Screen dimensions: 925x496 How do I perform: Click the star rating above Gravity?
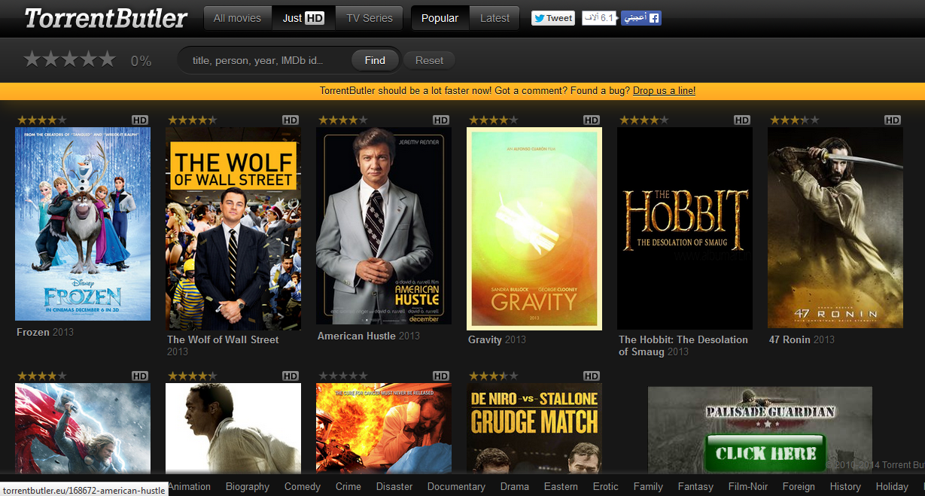(493, 120)
